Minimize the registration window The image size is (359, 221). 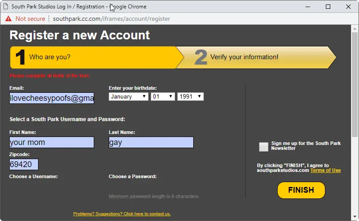[x=307, y=7]
